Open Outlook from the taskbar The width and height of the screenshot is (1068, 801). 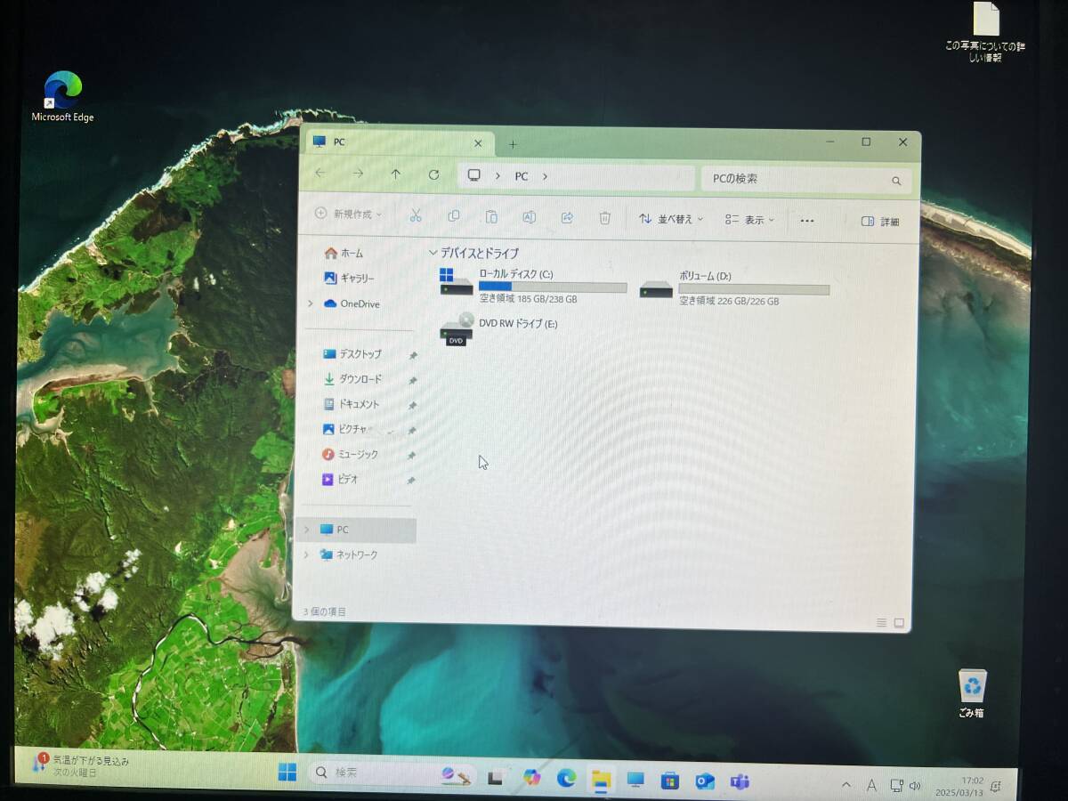[x=705, y=781]
